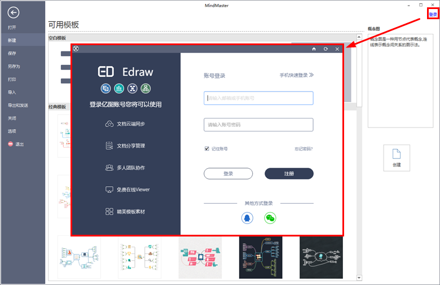Click the red exit icon beside 退出
440x285 pixels.
click(x=10, y=144)
